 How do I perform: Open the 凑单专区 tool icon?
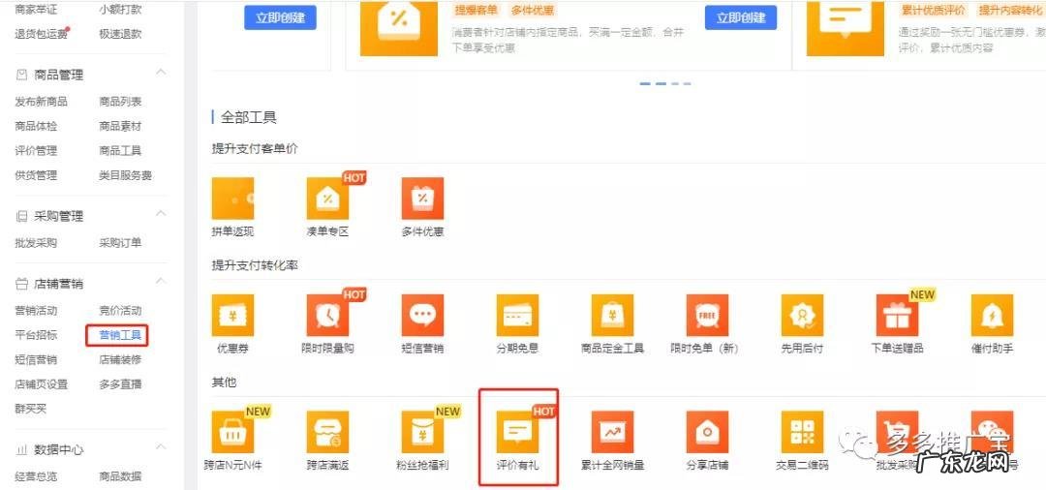327,198
